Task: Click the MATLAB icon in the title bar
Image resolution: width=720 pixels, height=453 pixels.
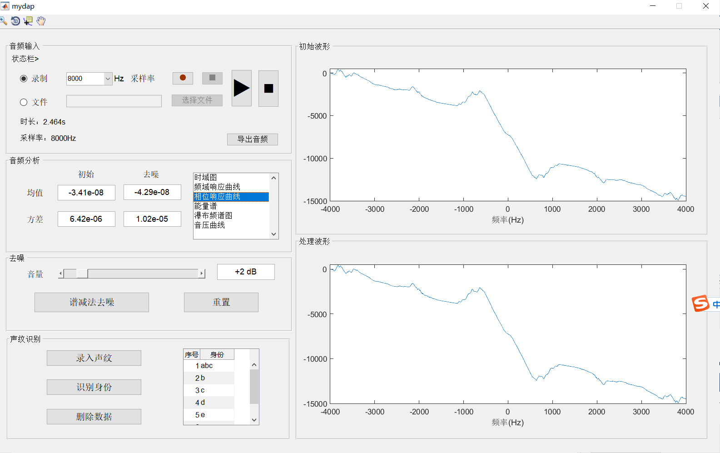Action: [x=5, y=6]
